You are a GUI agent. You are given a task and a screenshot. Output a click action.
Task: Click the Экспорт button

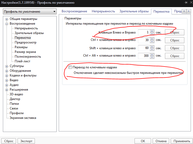pyautogui.click(x=26, y=141)
